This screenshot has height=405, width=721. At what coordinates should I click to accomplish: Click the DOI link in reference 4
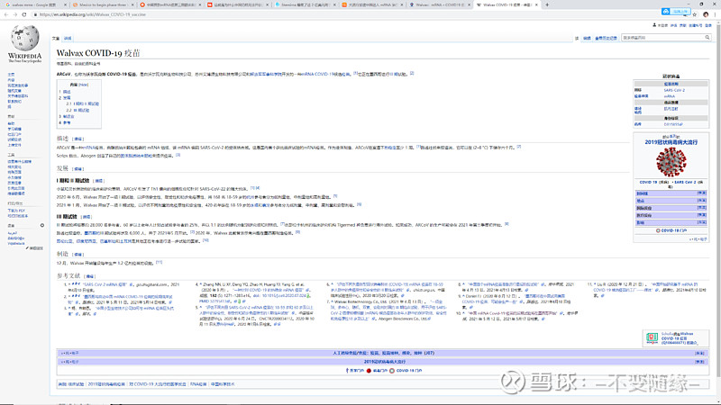(282, 296)
